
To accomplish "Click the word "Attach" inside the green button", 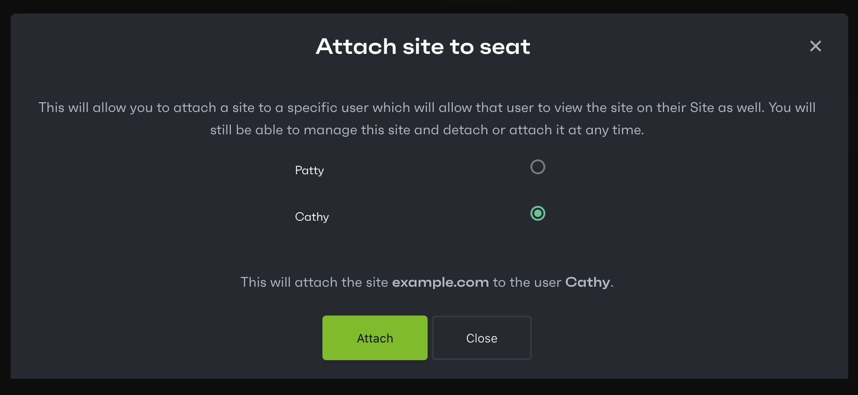I will point(375,338).
